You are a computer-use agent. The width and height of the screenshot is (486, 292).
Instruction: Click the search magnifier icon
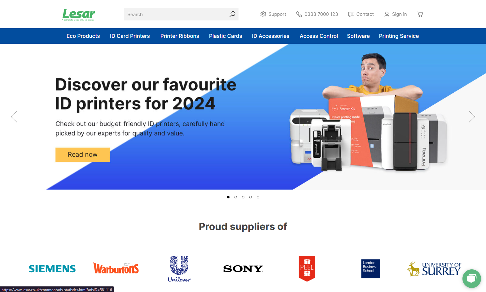point(232,14)
